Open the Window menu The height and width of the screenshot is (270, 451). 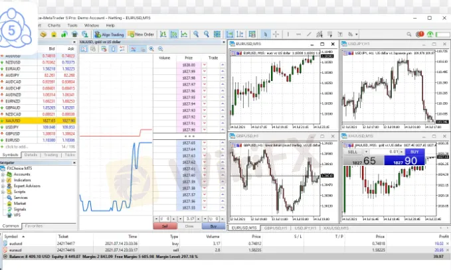[x=92, y=25]
